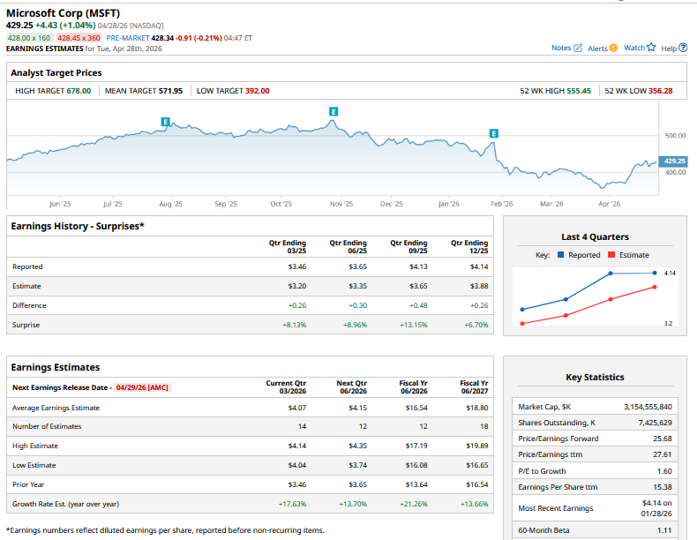
Task: Select the last blue point labeled 4.14
Action: tap(655, 274)
